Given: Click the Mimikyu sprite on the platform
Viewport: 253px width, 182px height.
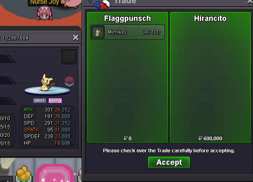Looking at the screenshot, I should [x=47, y=82].
